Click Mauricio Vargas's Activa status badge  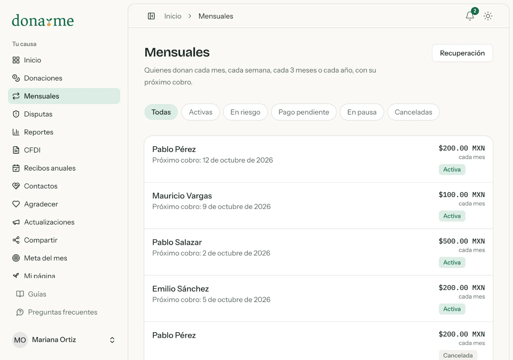[452, 216]
